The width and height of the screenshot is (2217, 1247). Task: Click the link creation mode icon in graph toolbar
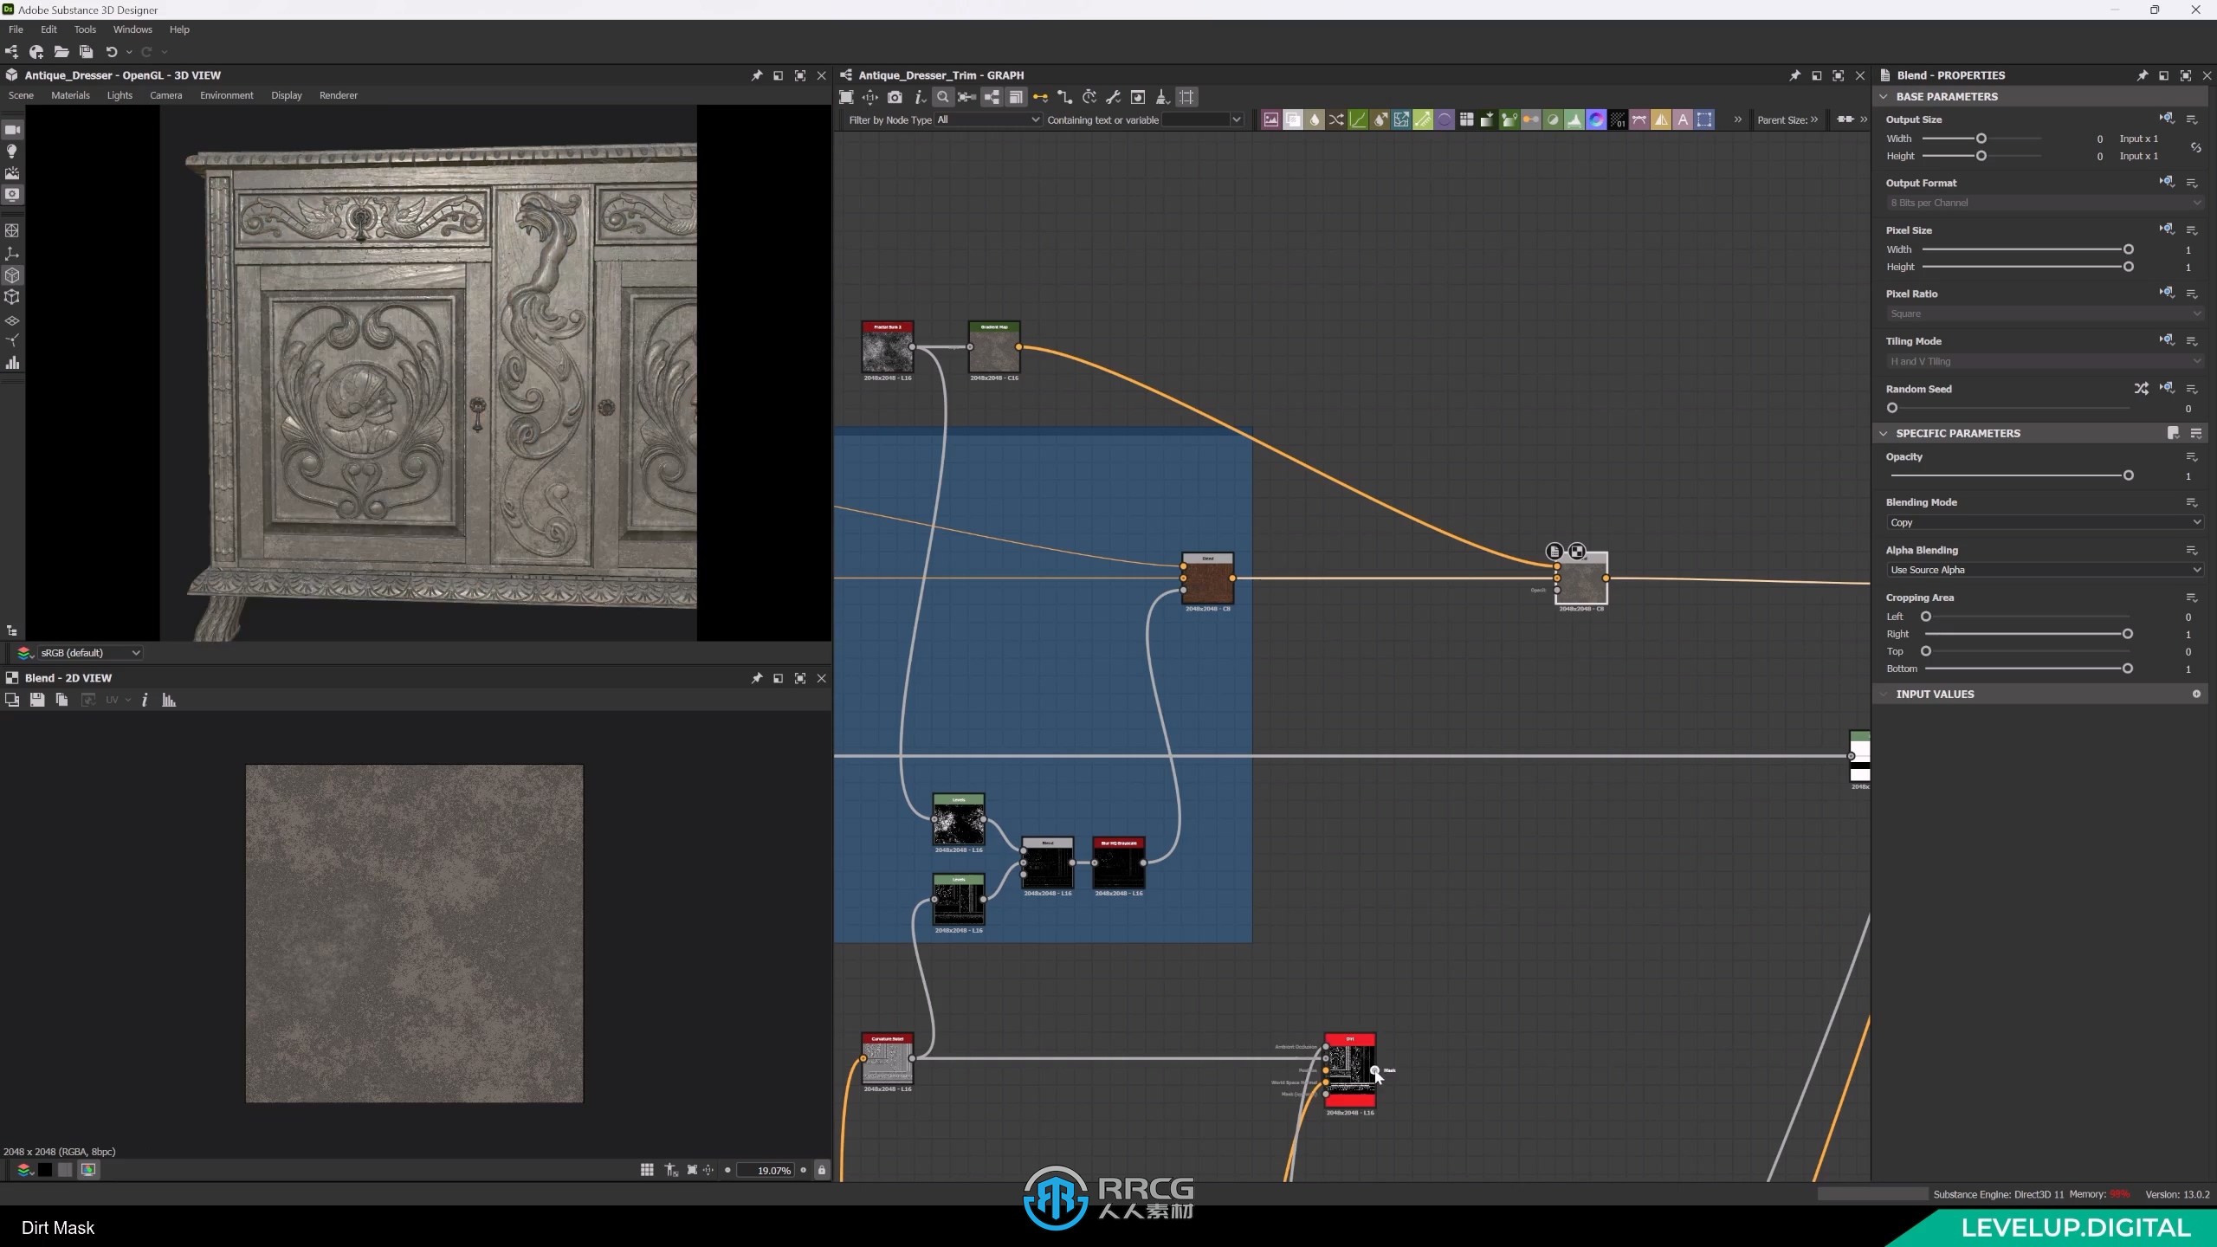pyautogui.click(x=1040, y=97)
